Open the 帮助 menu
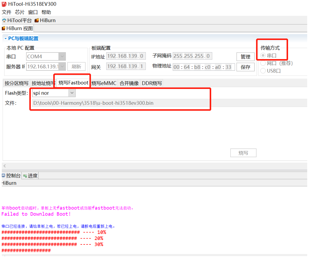Viewport: 312px width, 268px height. coord(46,12)
